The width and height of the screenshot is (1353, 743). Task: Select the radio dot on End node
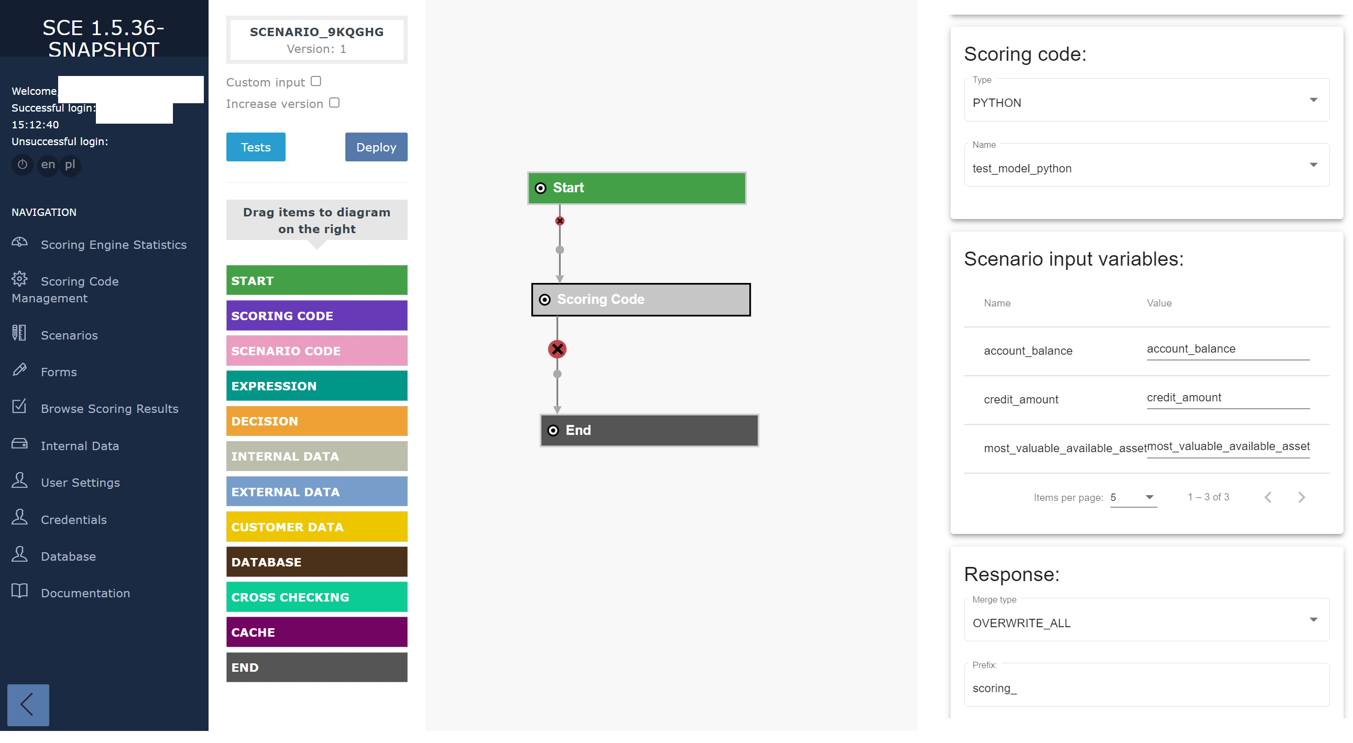coord(553,431)
